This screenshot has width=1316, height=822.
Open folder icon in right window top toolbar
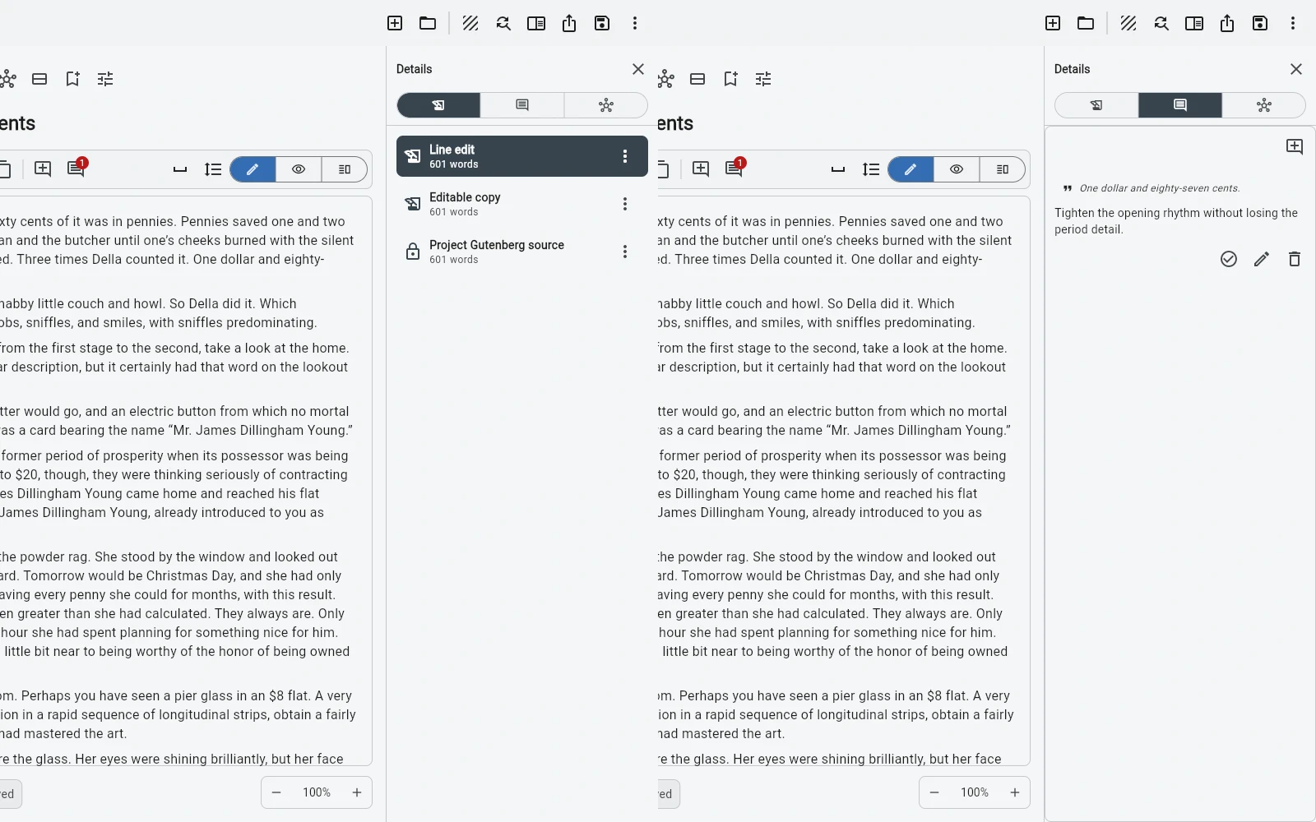pyautogui.click(x=1086, y=23)
